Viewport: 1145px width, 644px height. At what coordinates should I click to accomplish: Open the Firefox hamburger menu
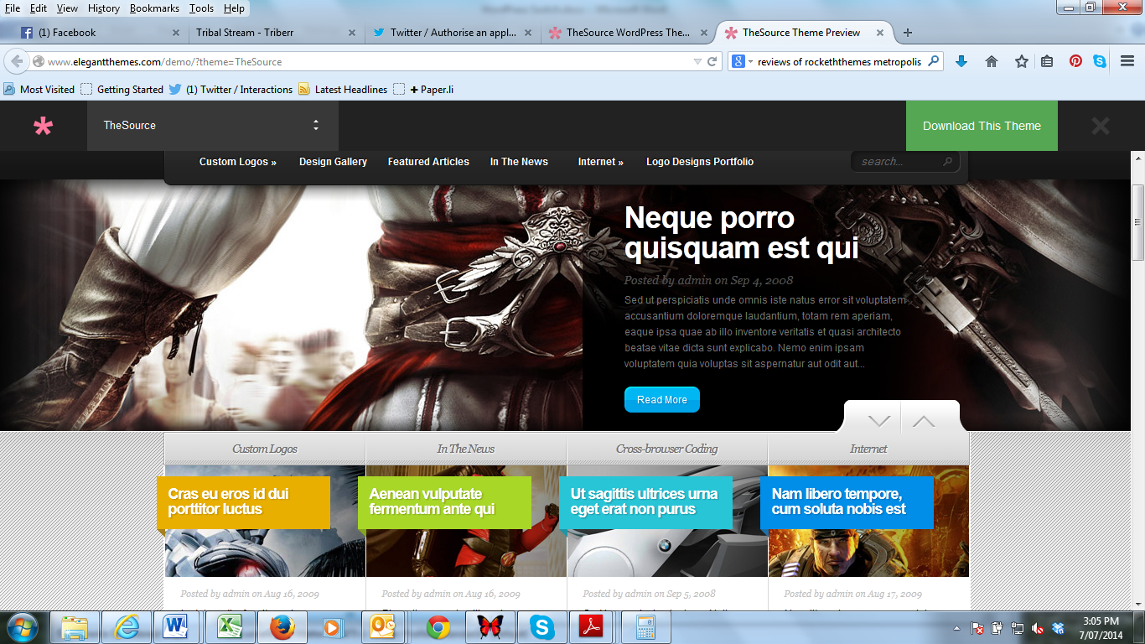click(x=1127, y=61)
